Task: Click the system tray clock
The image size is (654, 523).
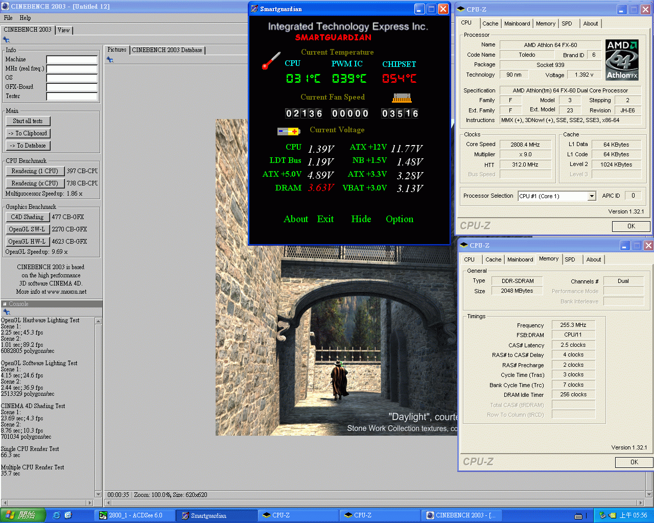Action: [x=634, y=515]
